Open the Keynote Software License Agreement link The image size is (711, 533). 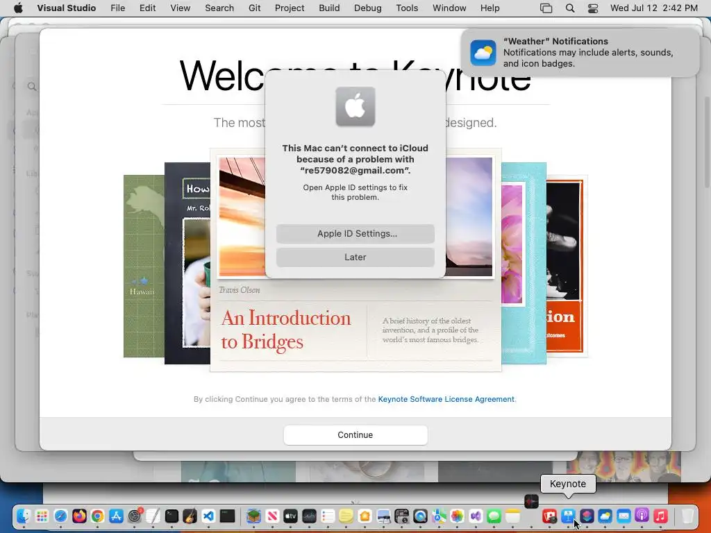(446, 399)
